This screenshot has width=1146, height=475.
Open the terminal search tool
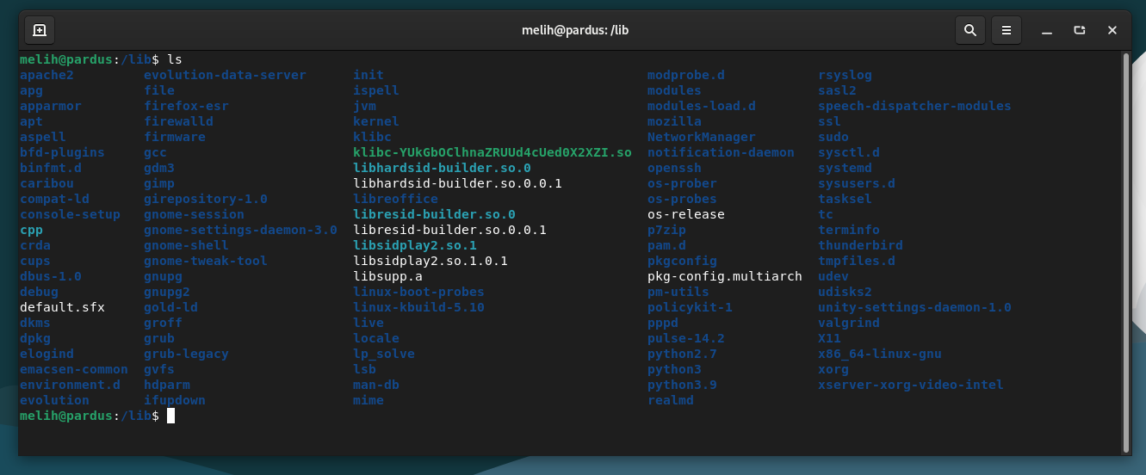click(970, 30)
